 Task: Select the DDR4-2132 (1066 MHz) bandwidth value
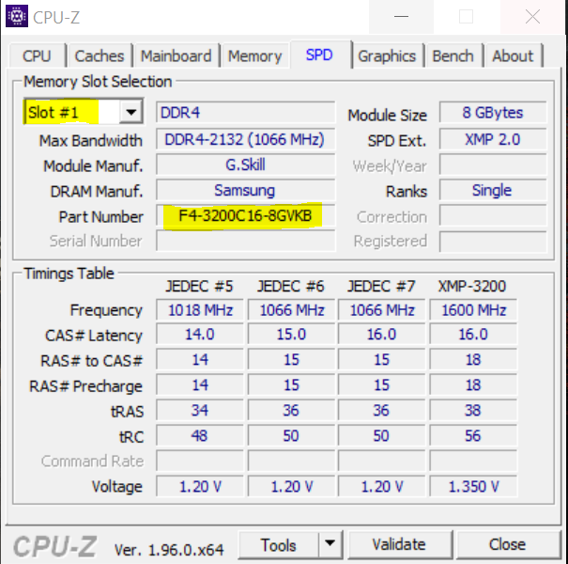pyautogui.click(x=246, y=139)
